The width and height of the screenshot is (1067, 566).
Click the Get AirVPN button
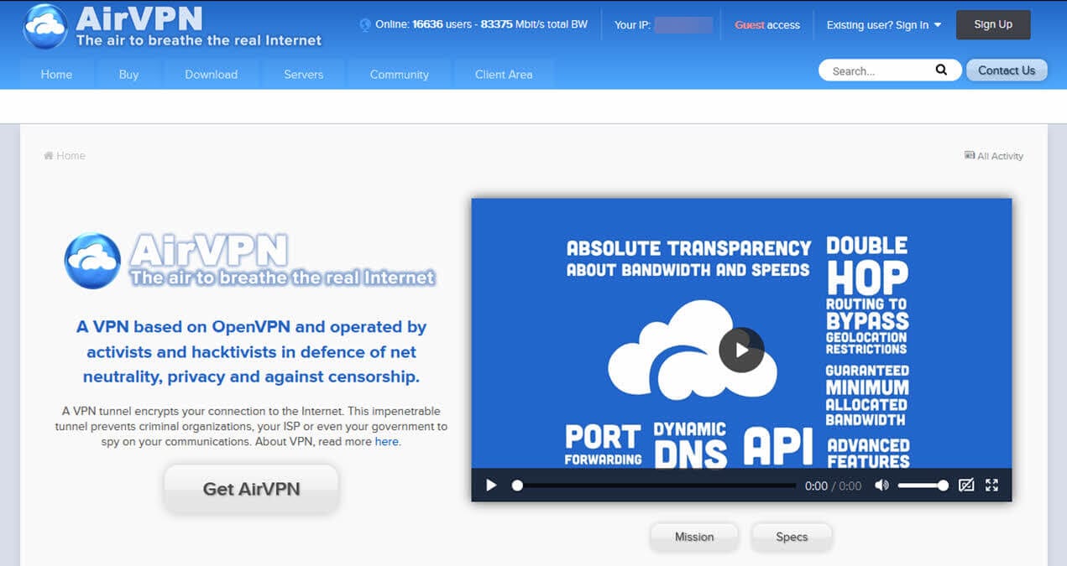pyautogui.click(x=251, y=489)
